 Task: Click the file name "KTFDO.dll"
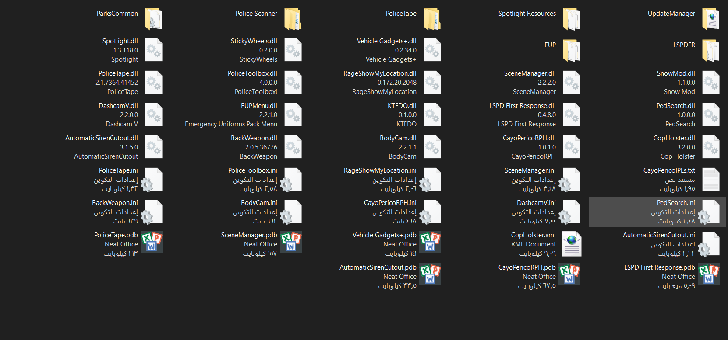click(x=402, y=106)
